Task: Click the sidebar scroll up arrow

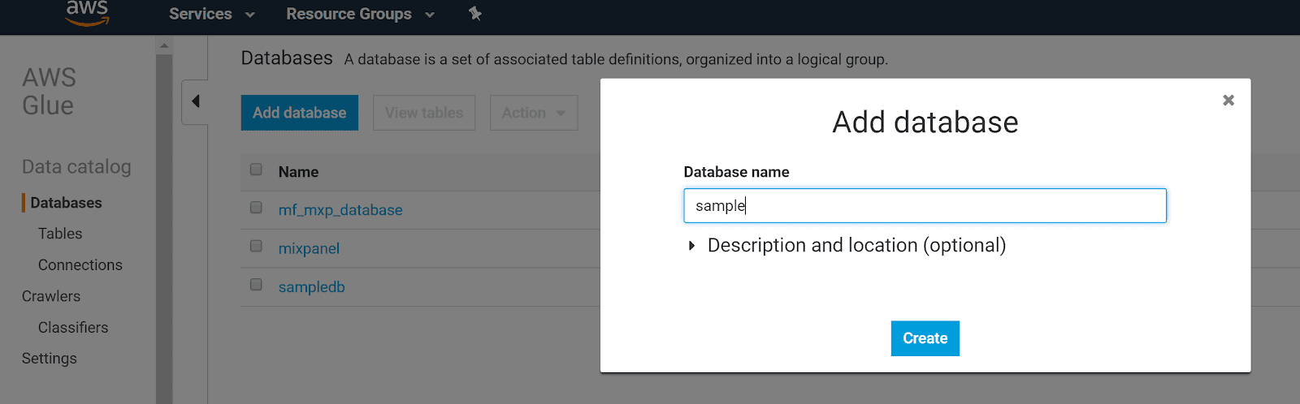Action: pos(164,45)
